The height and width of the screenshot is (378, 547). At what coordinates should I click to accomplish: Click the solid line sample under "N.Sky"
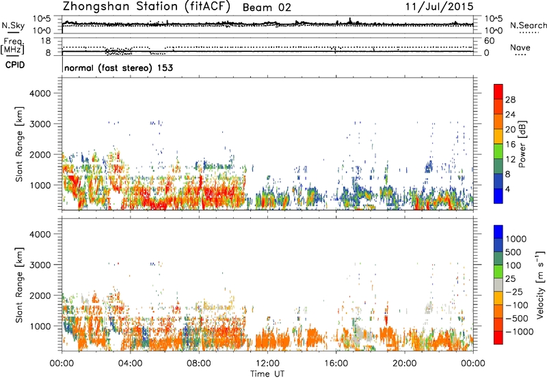(13, 32)
